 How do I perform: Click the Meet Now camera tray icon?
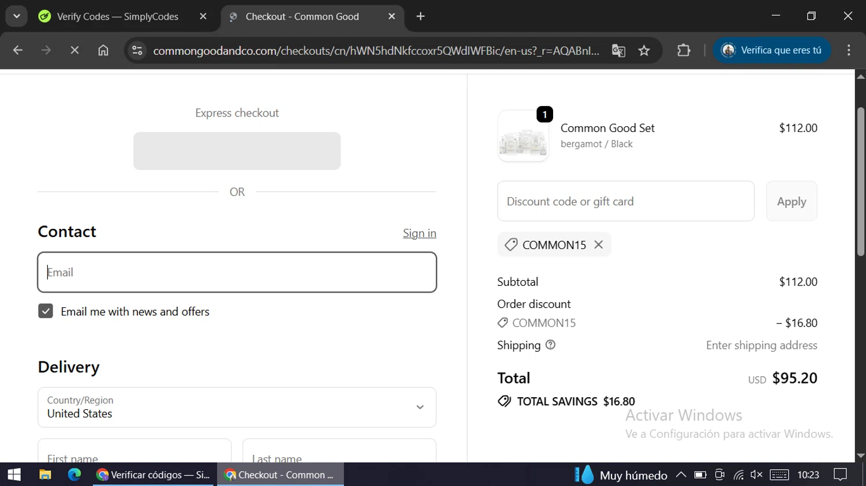coord(719,474)
